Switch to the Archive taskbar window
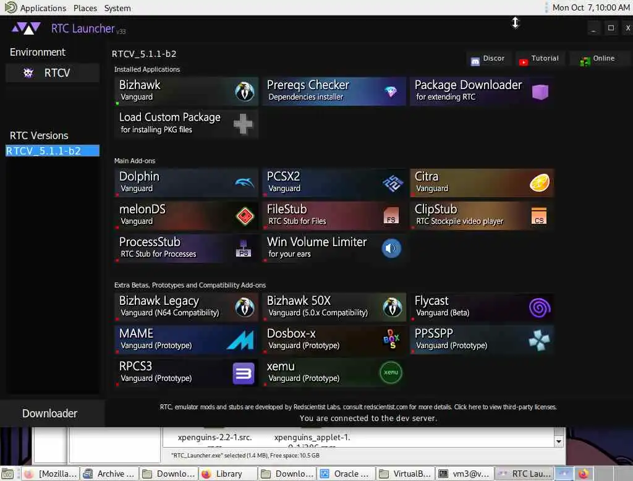This screenshot has height=481, width=633. (x=109, y=474)
